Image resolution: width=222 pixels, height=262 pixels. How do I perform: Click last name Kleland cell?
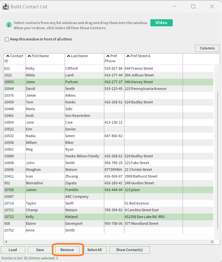pyautogui.click(x=84, y=217)
